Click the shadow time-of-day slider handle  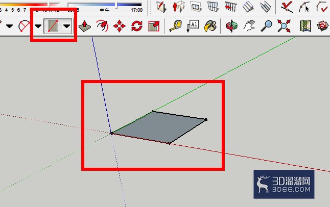point(116,5)
